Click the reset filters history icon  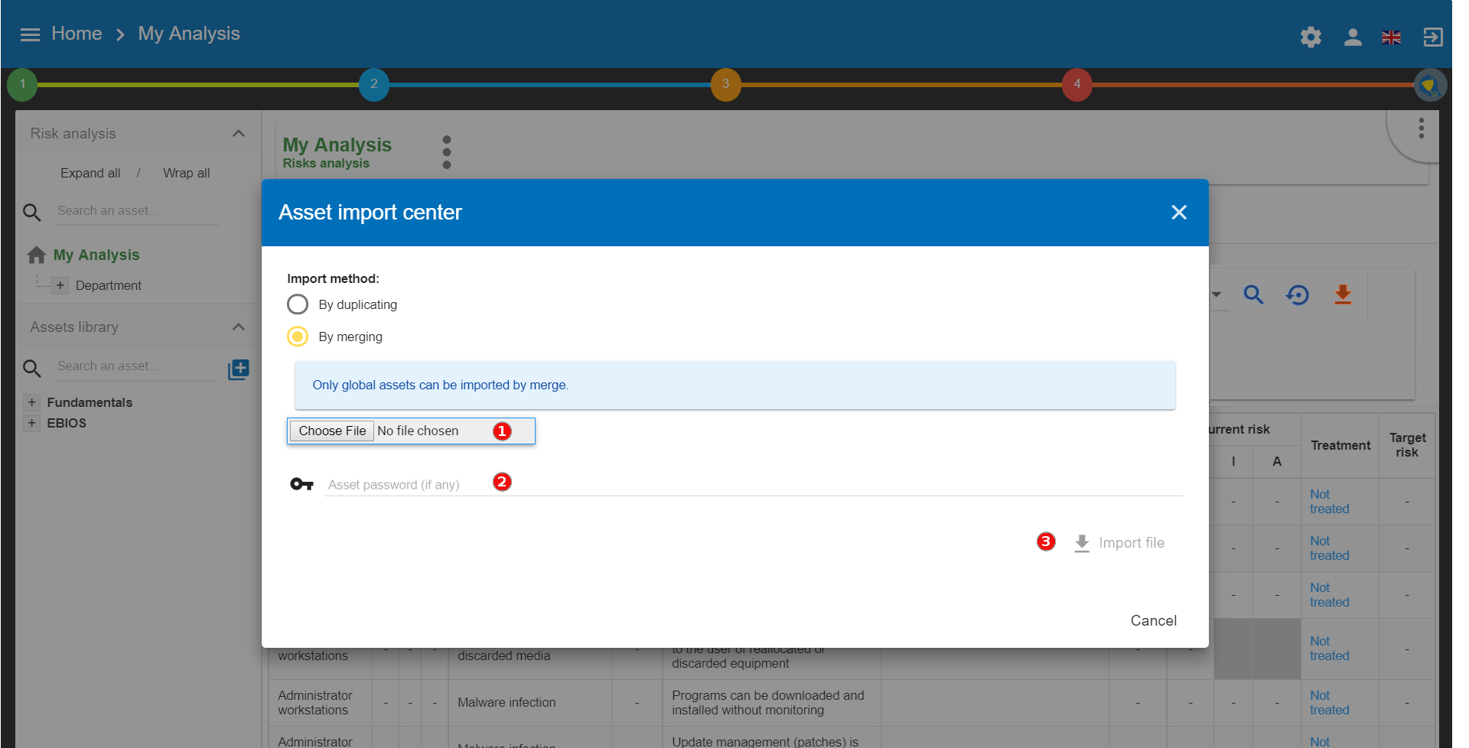pos(1298,294)
